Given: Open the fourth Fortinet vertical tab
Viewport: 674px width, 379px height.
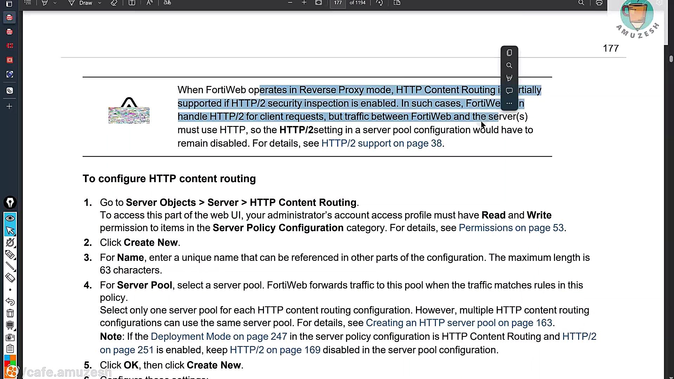Looking at the screenshot, I should click(9, 60).
